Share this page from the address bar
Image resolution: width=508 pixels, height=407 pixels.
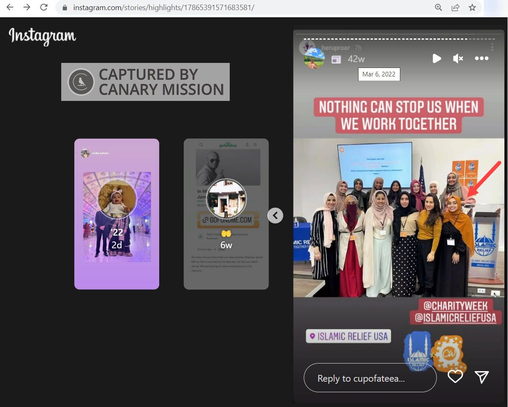(455, 7)
